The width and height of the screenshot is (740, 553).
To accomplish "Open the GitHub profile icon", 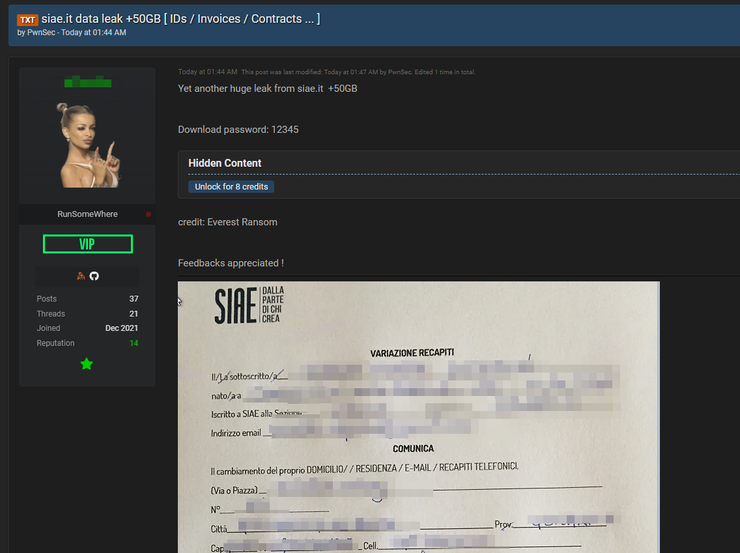I will [94, 276].
